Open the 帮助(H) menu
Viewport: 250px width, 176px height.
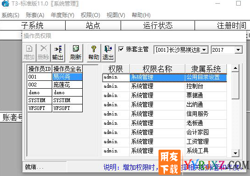click(x=141, y=15)
